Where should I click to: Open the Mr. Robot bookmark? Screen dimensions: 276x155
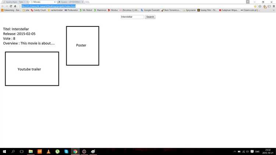click(87, 10)
